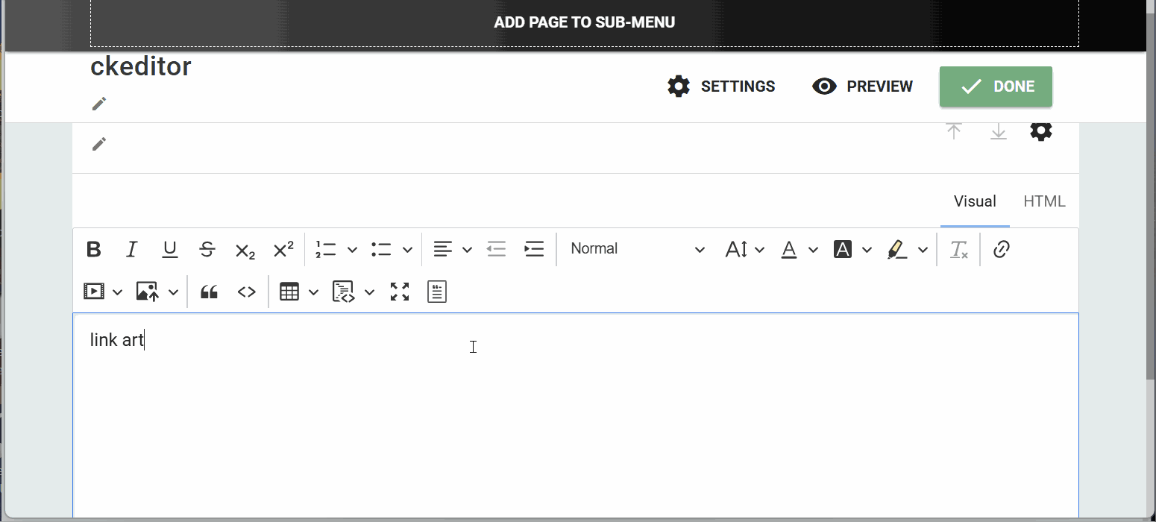Open bulleted list style options
Image resolution: width=1156 pixels, height=522 pixels.
pos(408,249)
